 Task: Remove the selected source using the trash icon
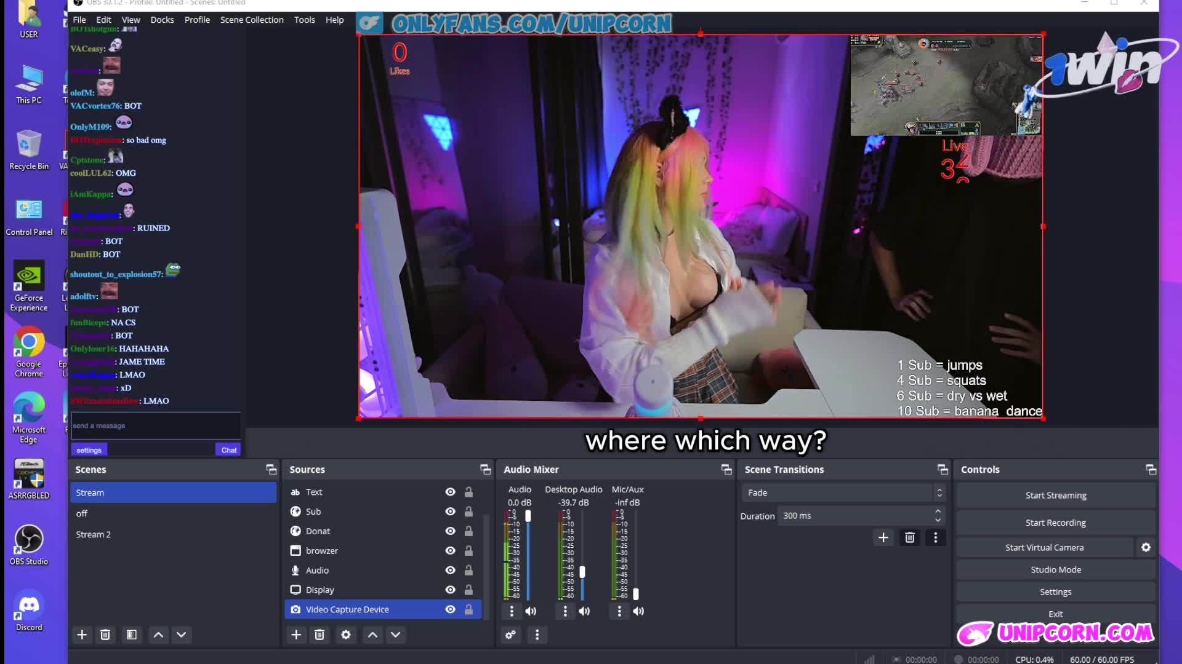click(x=320, y=634)
